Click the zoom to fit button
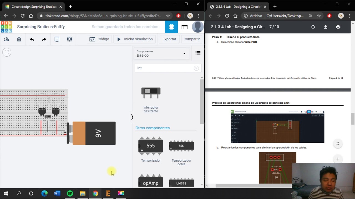Screen dimensions: 355x199 point(7,52)
